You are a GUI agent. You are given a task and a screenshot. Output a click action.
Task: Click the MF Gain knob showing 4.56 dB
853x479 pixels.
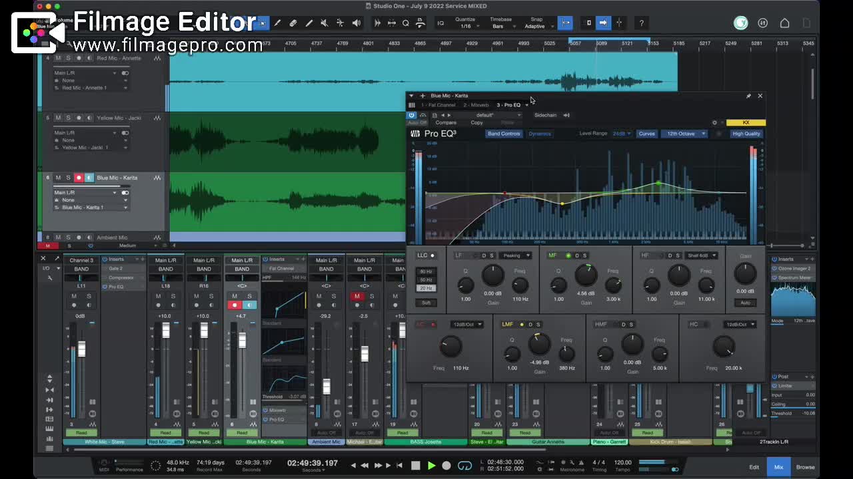point(586,275)
